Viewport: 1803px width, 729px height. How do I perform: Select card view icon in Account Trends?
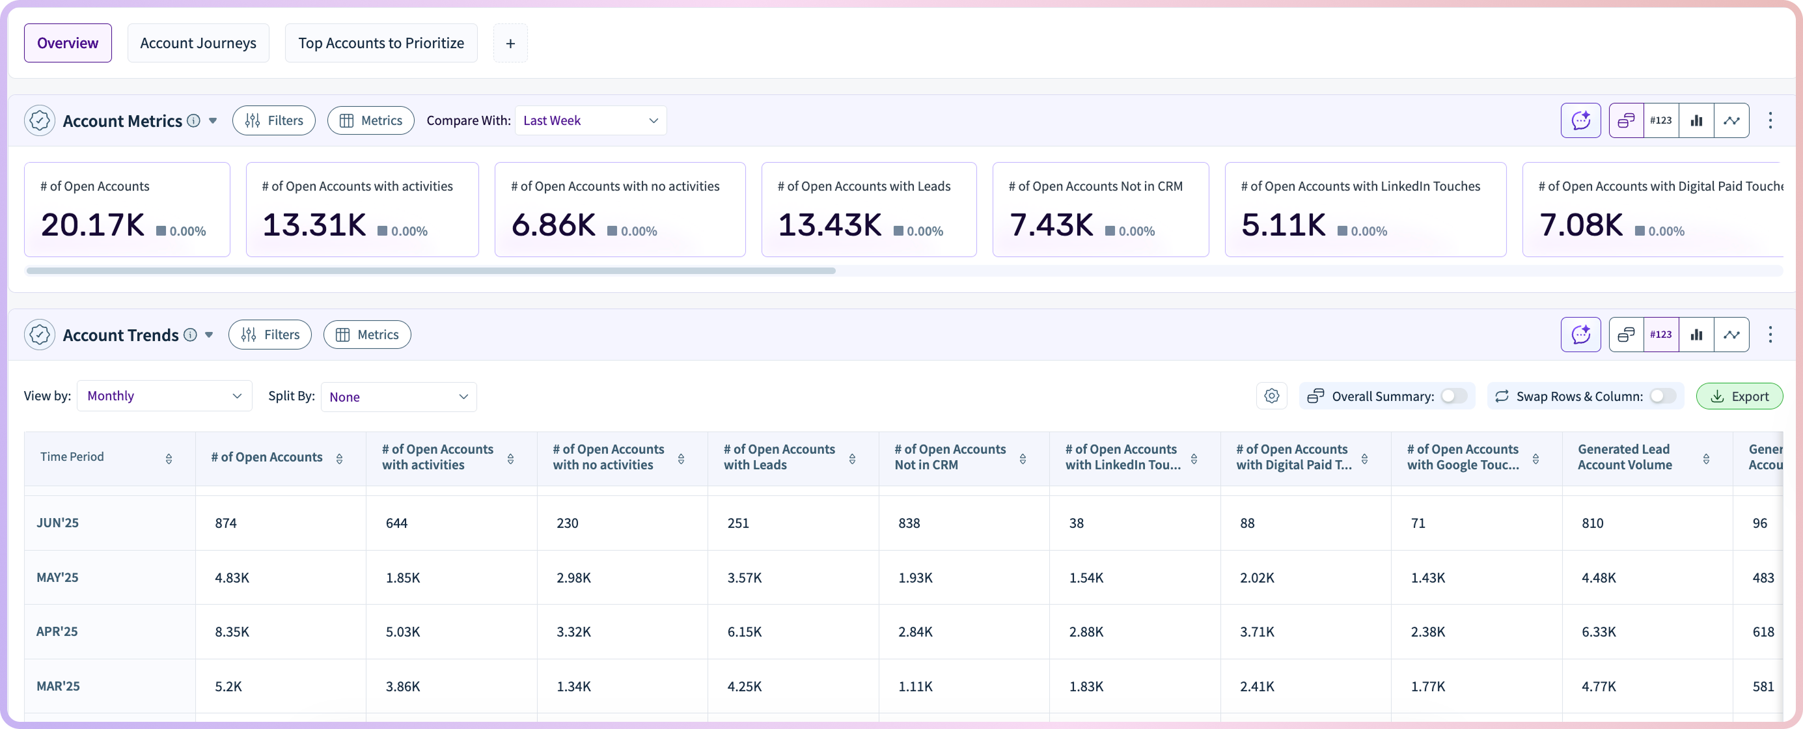click(1625, 335)
